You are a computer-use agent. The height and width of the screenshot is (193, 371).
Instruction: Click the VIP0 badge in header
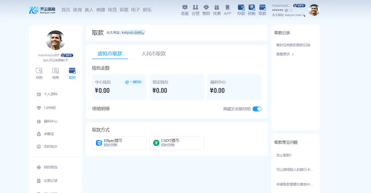click(299, 6)
